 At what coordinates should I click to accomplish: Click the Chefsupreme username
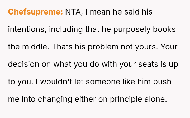coord(35,12)
